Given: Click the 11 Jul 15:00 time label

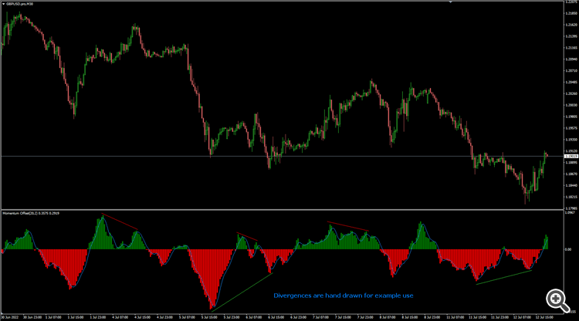Looking at the screenshot, I should tap(477, 317).
